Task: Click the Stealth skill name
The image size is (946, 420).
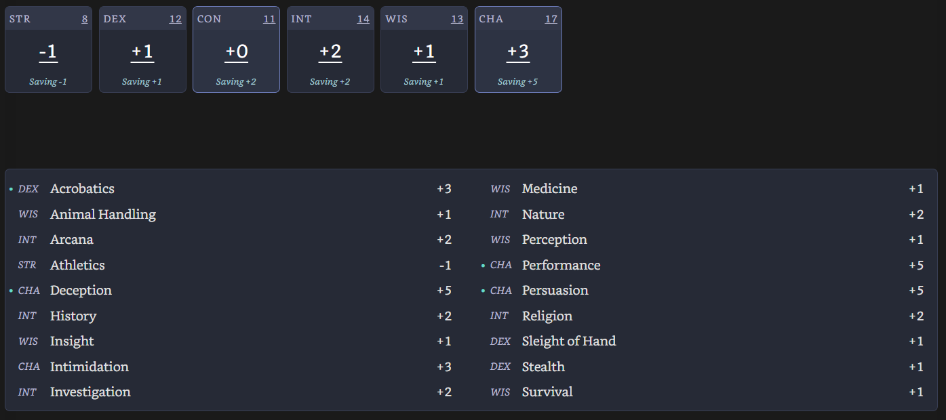Action: (543, 367)
